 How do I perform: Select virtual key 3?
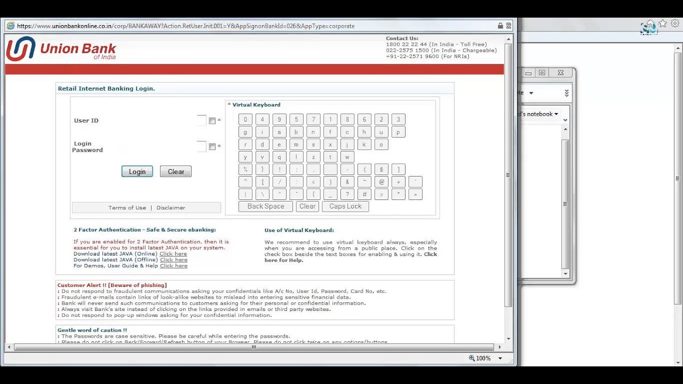pos(398,119)
